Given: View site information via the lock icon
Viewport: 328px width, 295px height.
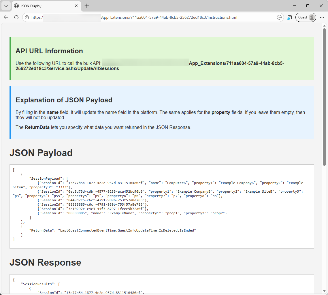Looking at the screenshot, I should [x=27, y=17].
